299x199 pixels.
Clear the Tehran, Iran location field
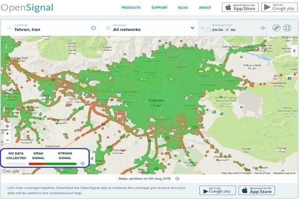pos(93,28)
